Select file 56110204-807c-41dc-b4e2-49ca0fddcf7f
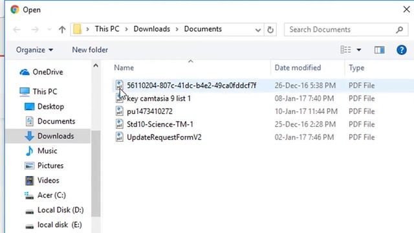The width and height of the screenshot is (414, 233). coord(191,85)
